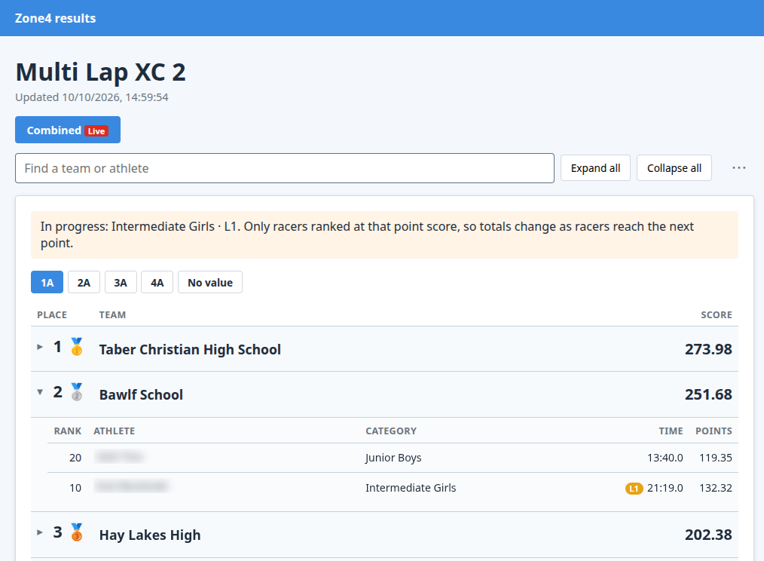The width and height of the screenshot is (764, 561).
Task: Click the Collapse all button
Action: point(674,168)
